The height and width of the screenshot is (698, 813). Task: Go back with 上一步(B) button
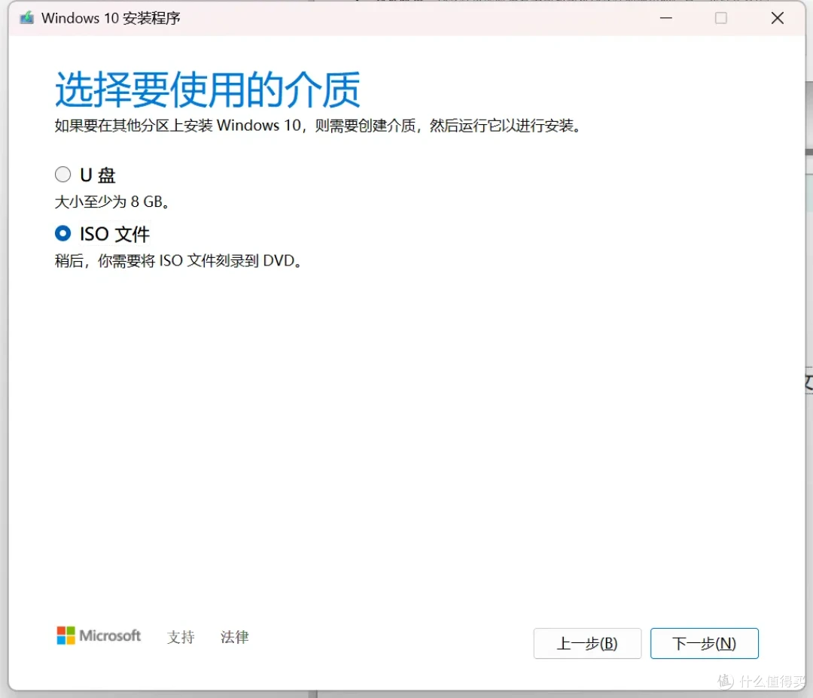pyautogui.click(x=587, y=643)
